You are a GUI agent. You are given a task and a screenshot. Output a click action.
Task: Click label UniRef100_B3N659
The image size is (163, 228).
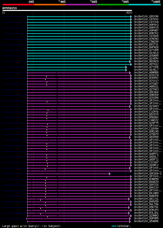146,179
